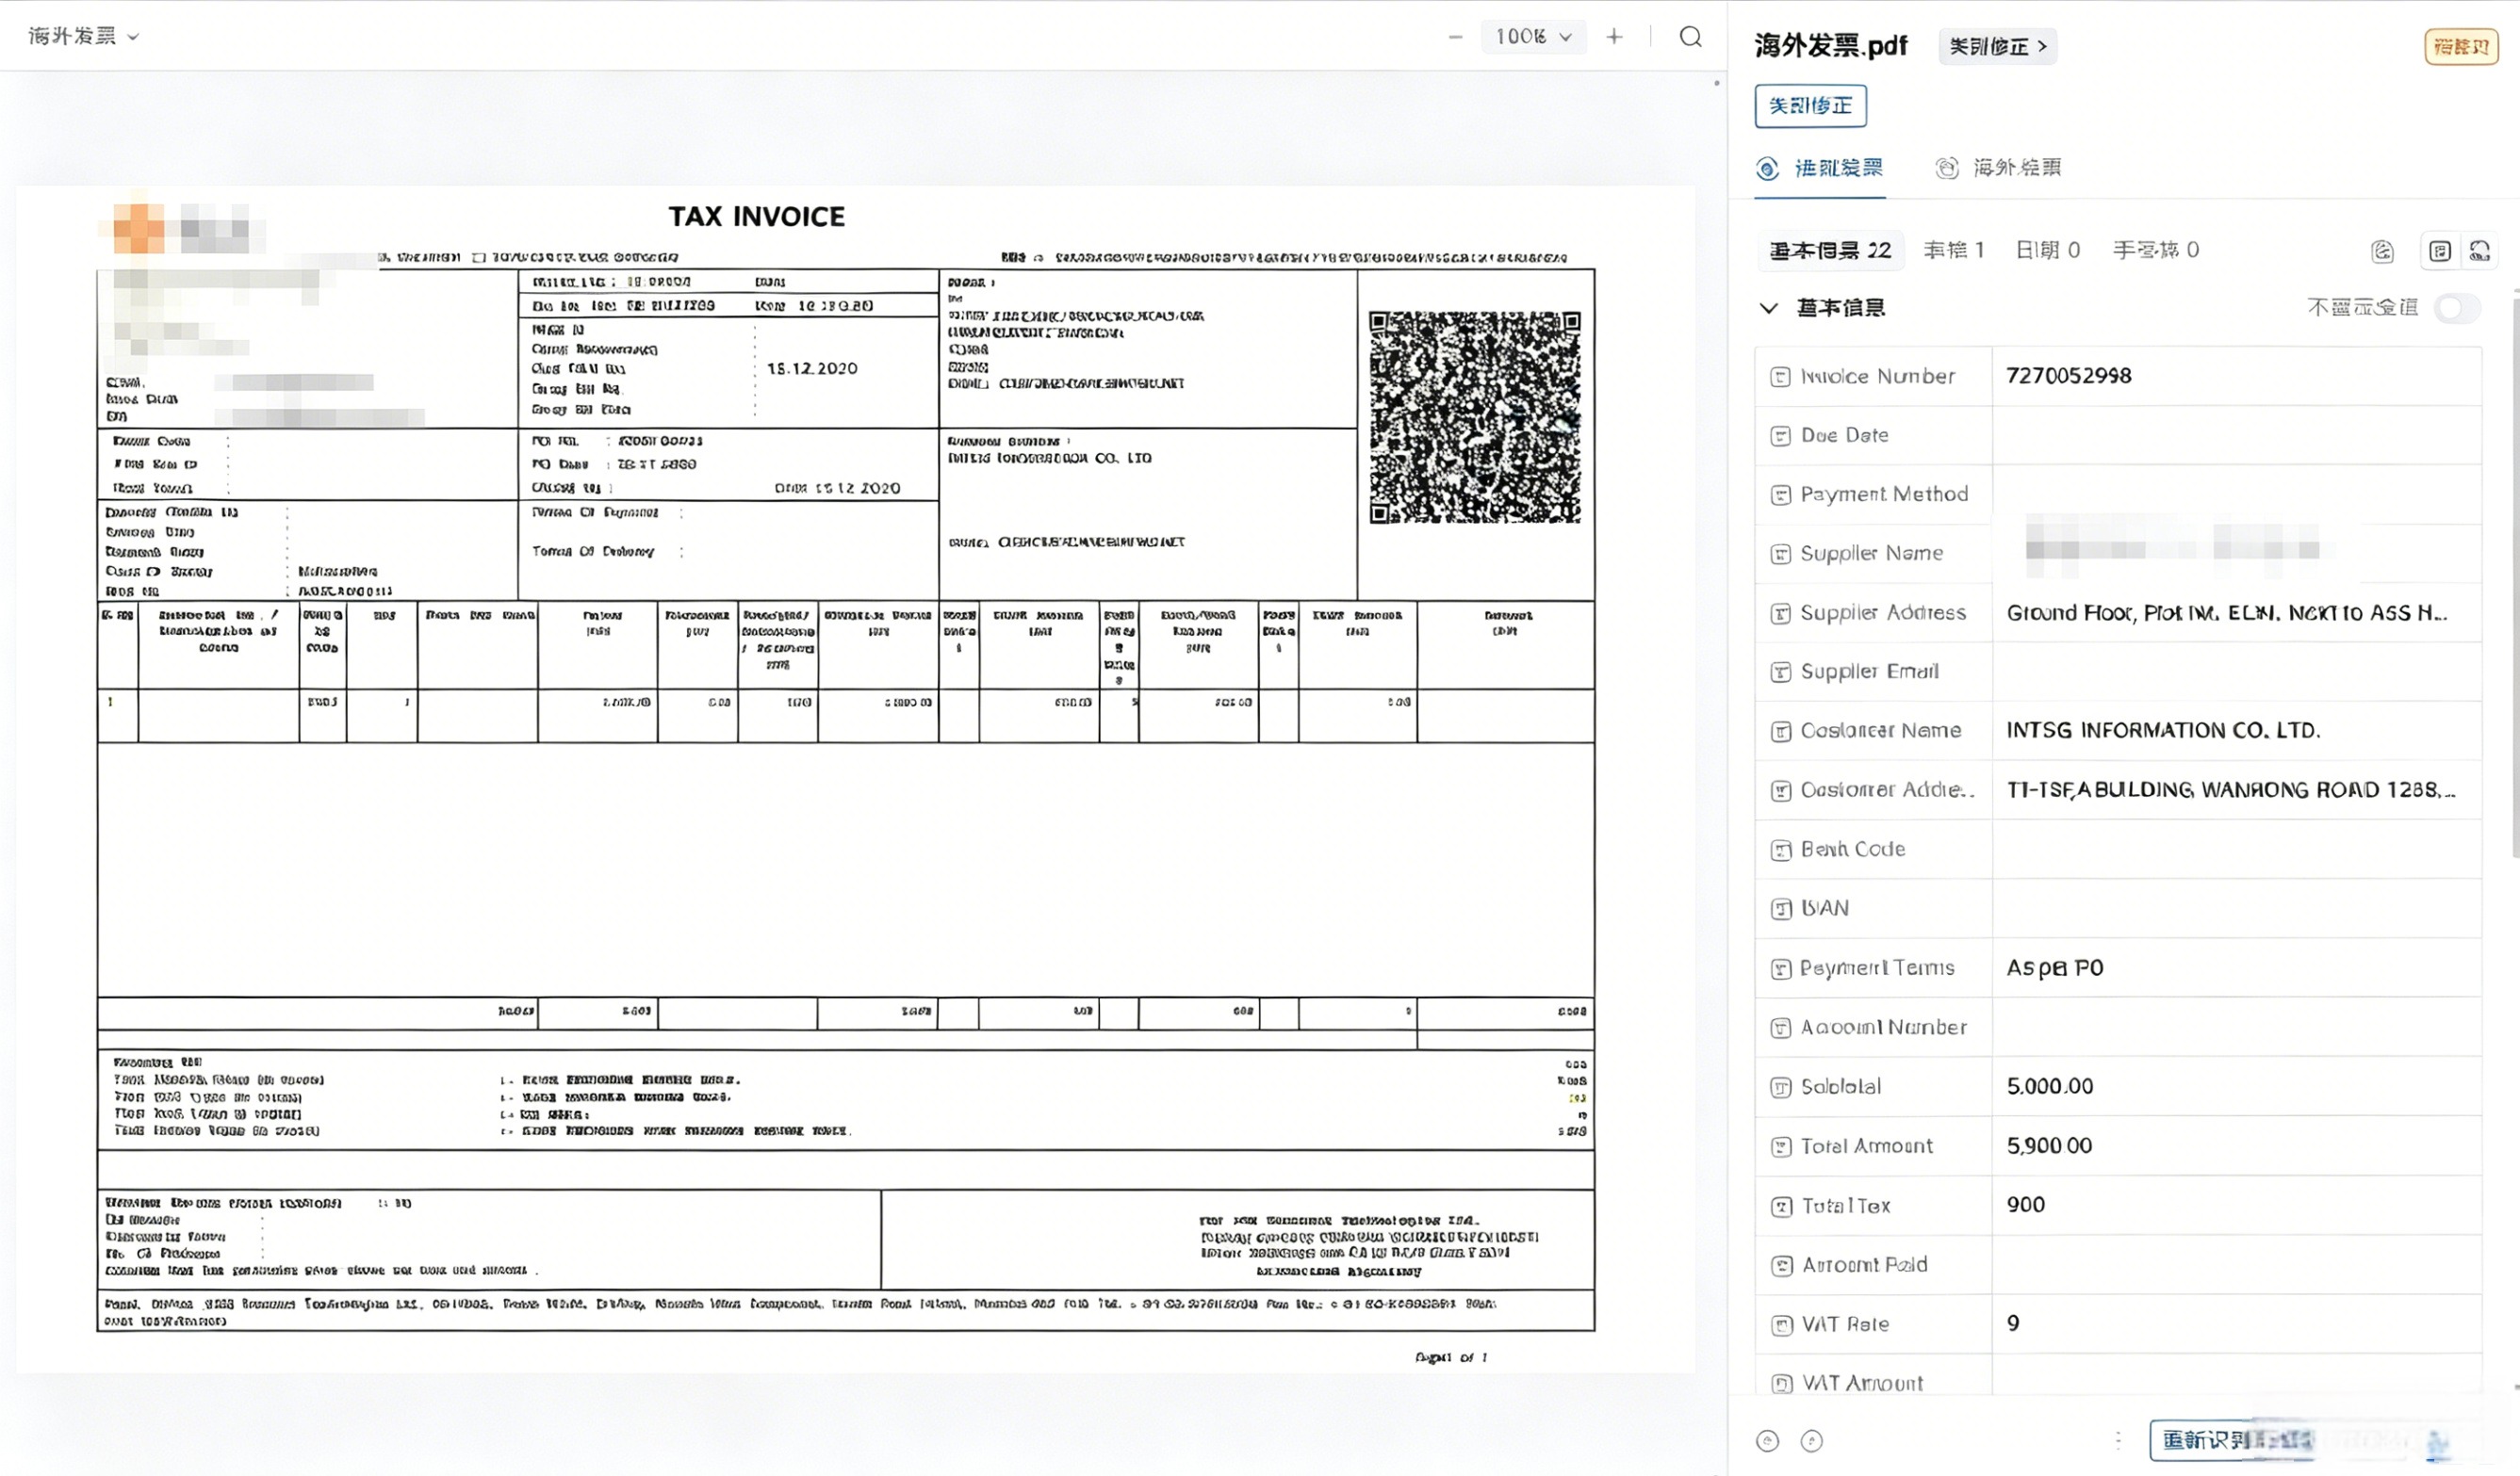Viewport: 2520px width, 1476px height.
Task: Click the Invoice Number value 7270052998
Action: [2068, 377]
